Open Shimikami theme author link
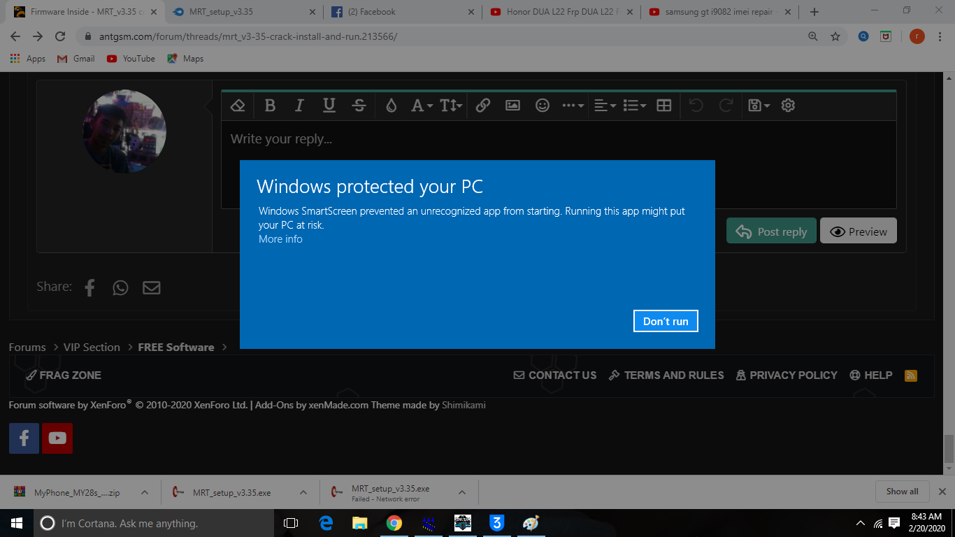Screen dimensions: 955x537 464,405
